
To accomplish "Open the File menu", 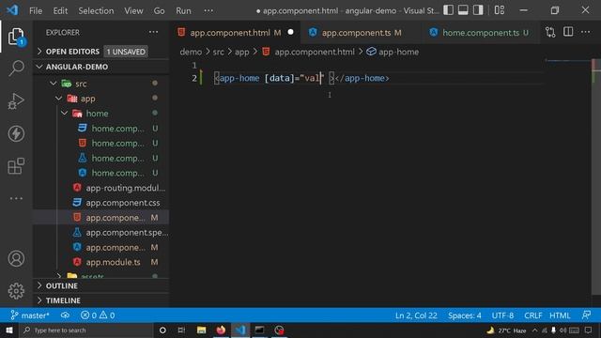I will [36, 10].
